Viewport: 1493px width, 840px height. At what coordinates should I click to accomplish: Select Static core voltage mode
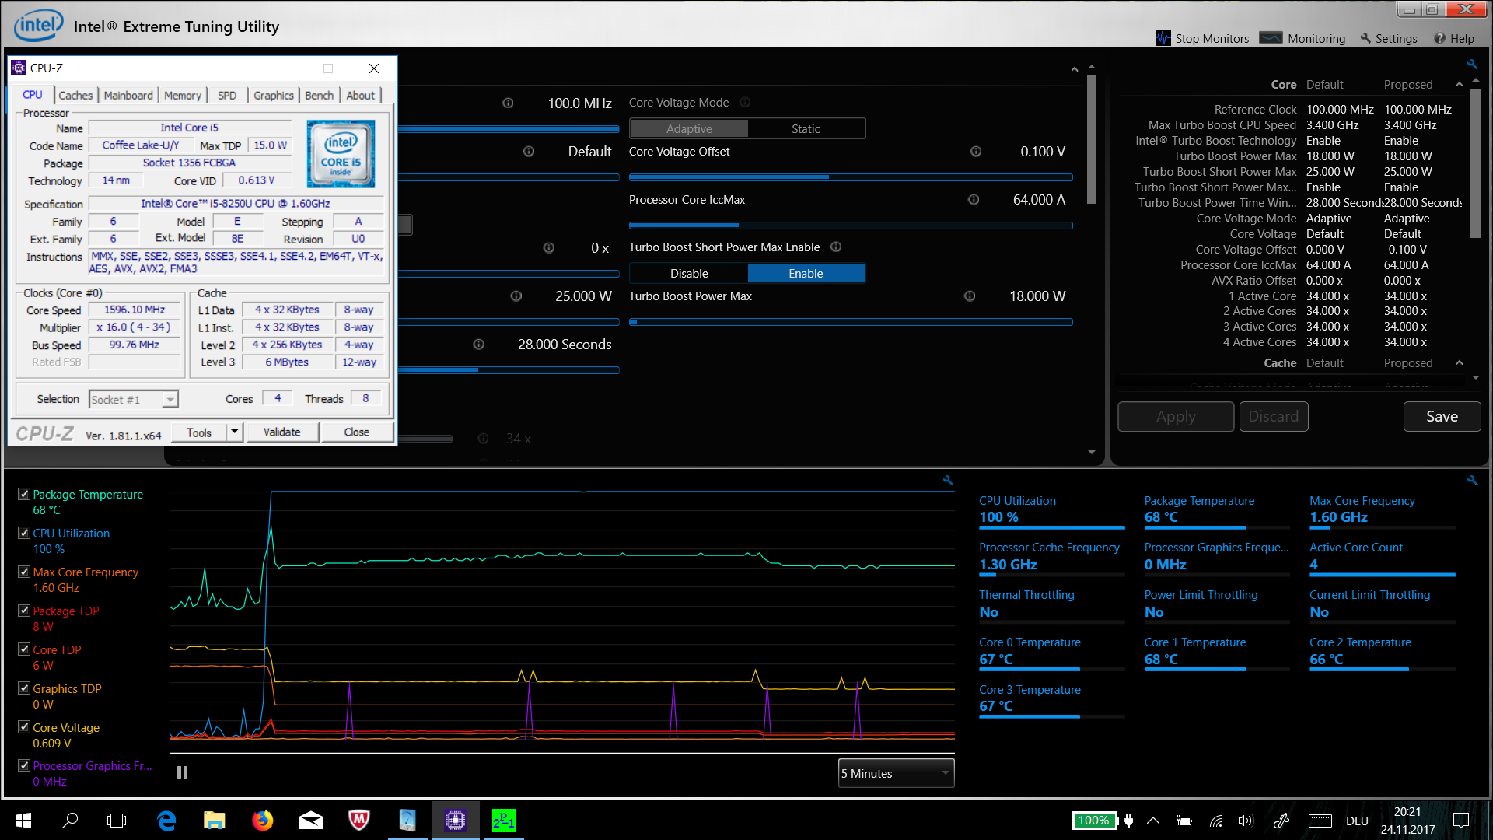(x=806, y=129)
